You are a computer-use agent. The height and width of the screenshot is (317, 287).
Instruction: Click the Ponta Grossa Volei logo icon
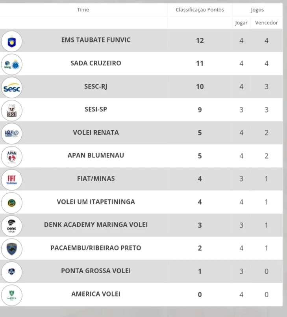[x=11, y=272]
